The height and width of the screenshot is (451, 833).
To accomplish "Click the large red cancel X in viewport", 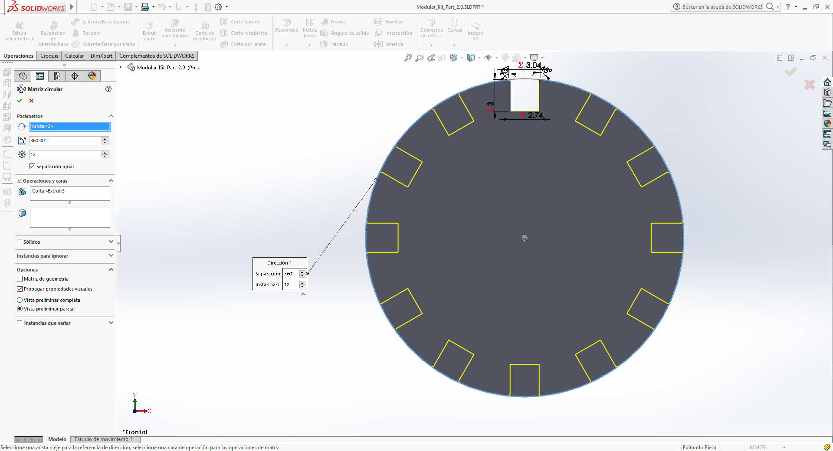I will coord(809,85).
